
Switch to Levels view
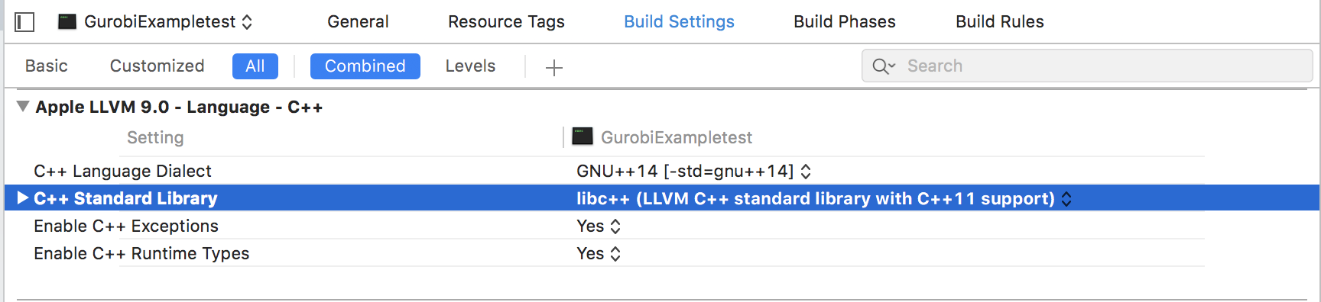(470, 66)
